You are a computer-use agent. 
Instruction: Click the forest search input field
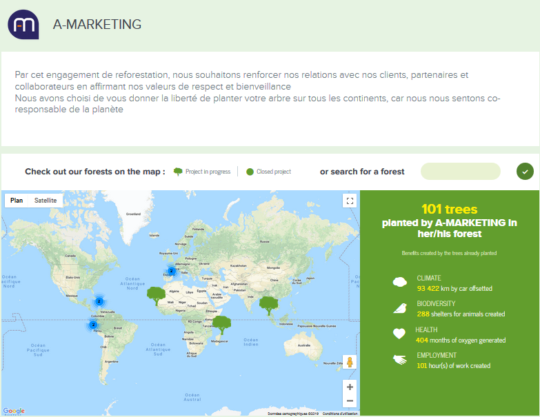tap(460, 171)
